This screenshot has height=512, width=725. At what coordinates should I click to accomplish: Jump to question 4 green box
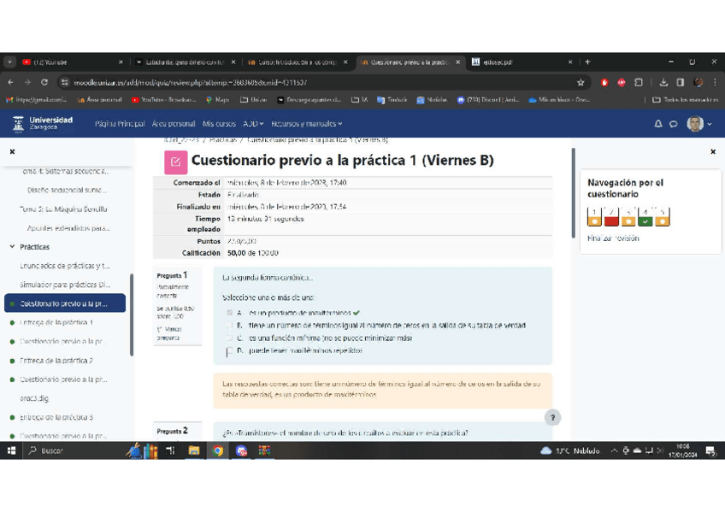coord(645,216)
